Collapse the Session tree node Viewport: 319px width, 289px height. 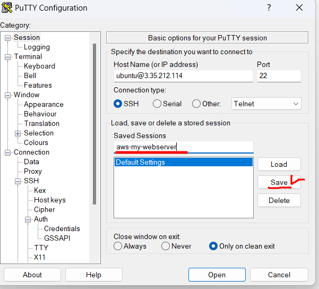pyautogui.click(x=7, y=38)
